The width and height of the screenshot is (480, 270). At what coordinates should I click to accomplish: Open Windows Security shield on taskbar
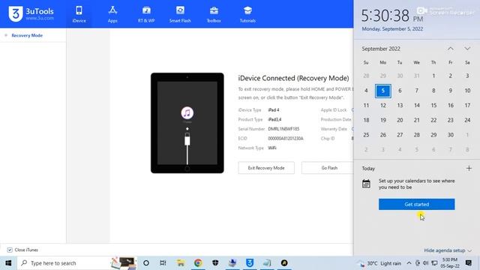215,263
